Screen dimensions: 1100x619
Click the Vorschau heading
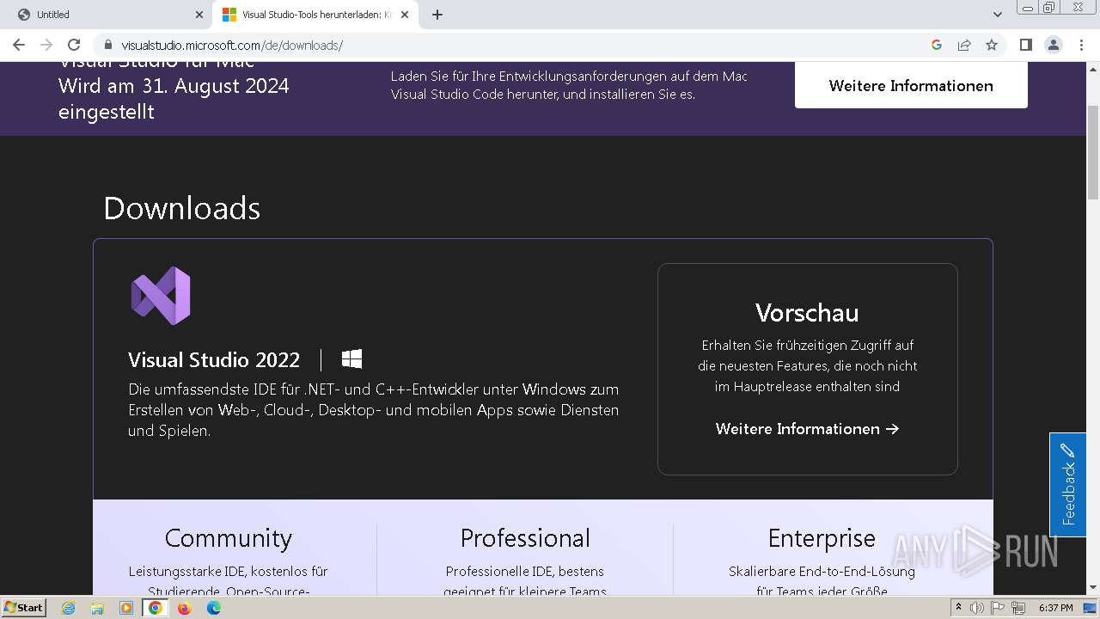tap(807, 312)
